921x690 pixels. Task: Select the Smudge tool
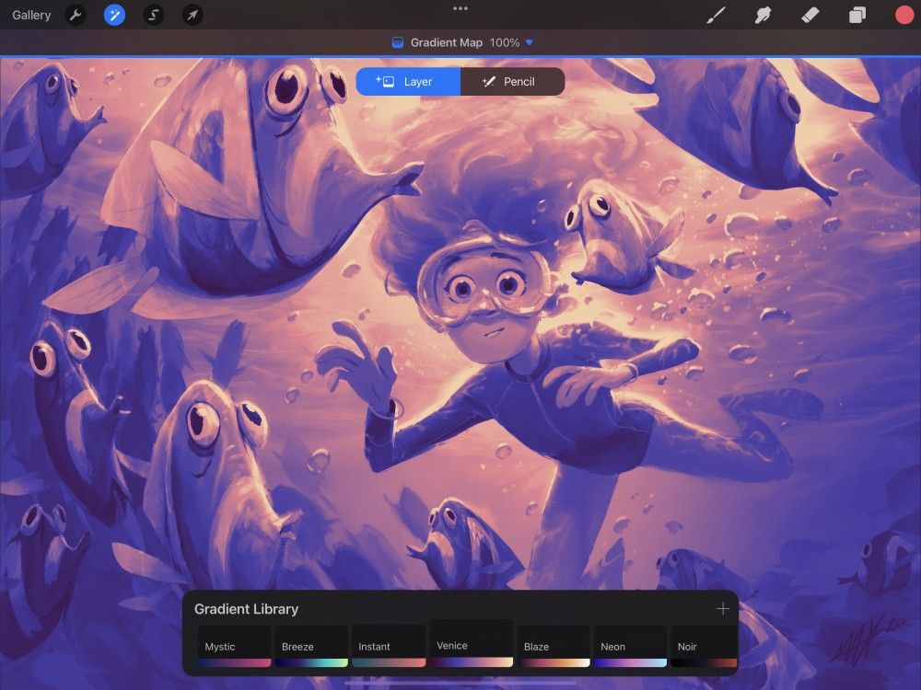tap(764, 15)
